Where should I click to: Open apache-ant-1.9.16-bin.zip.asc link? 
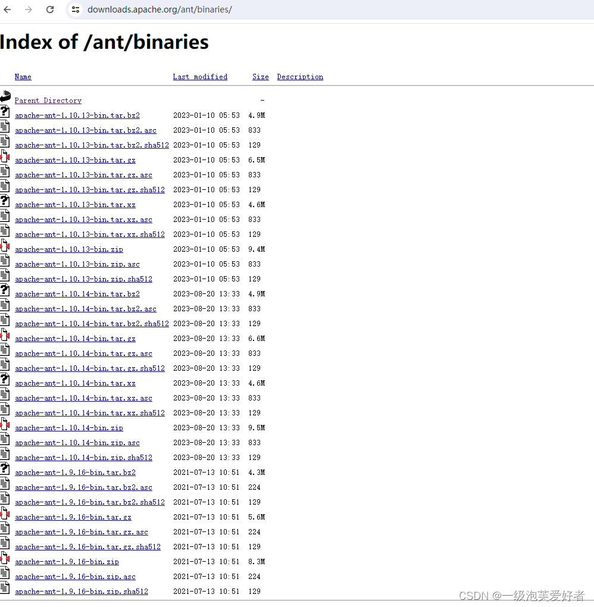point(75,577)
